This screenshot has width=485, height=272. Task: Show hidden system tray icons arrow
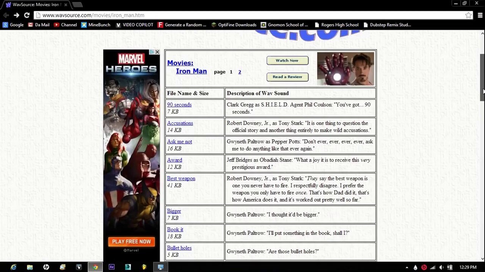click(407, 267)
